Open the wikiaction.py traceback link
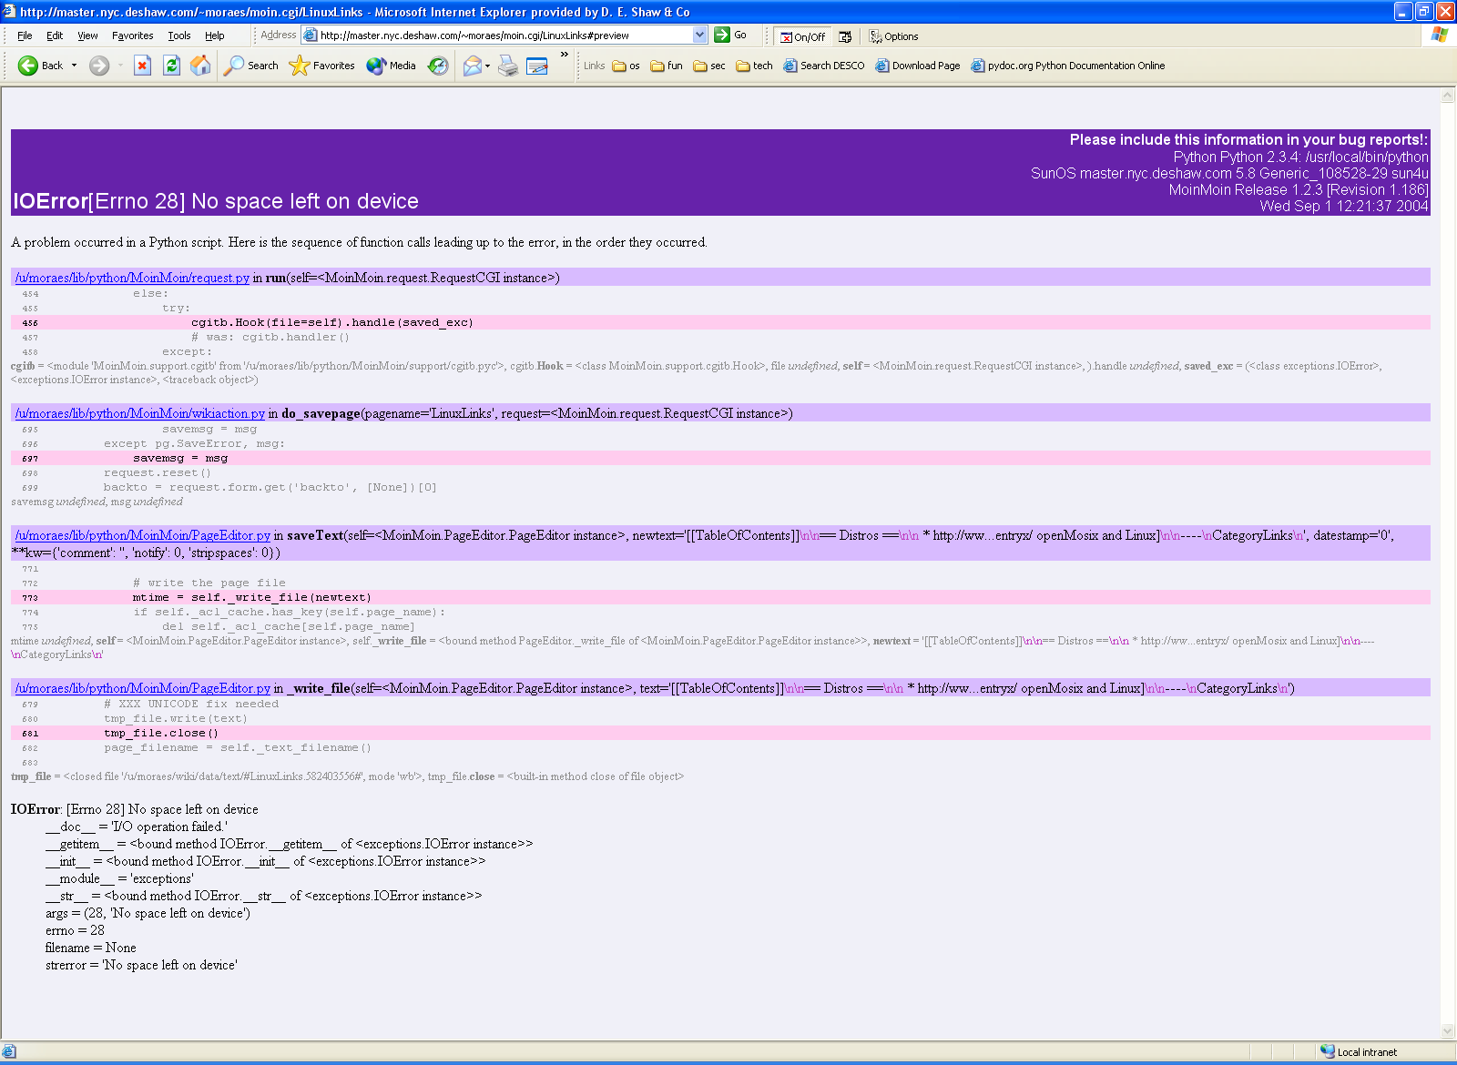Viewport: 1457px width, 1065px height. point(140,413)
